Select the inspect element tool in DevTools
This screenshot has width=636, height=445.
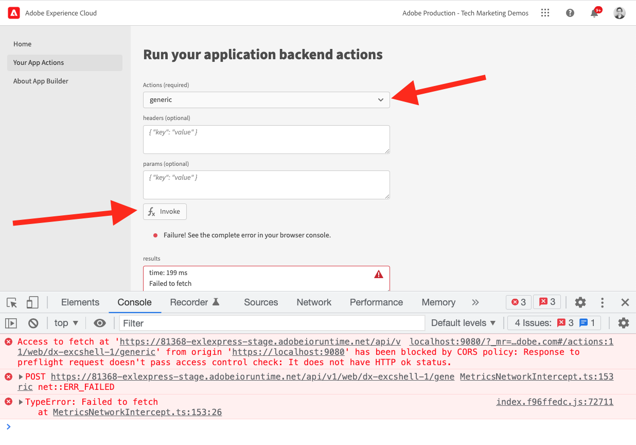click(11, 302)
